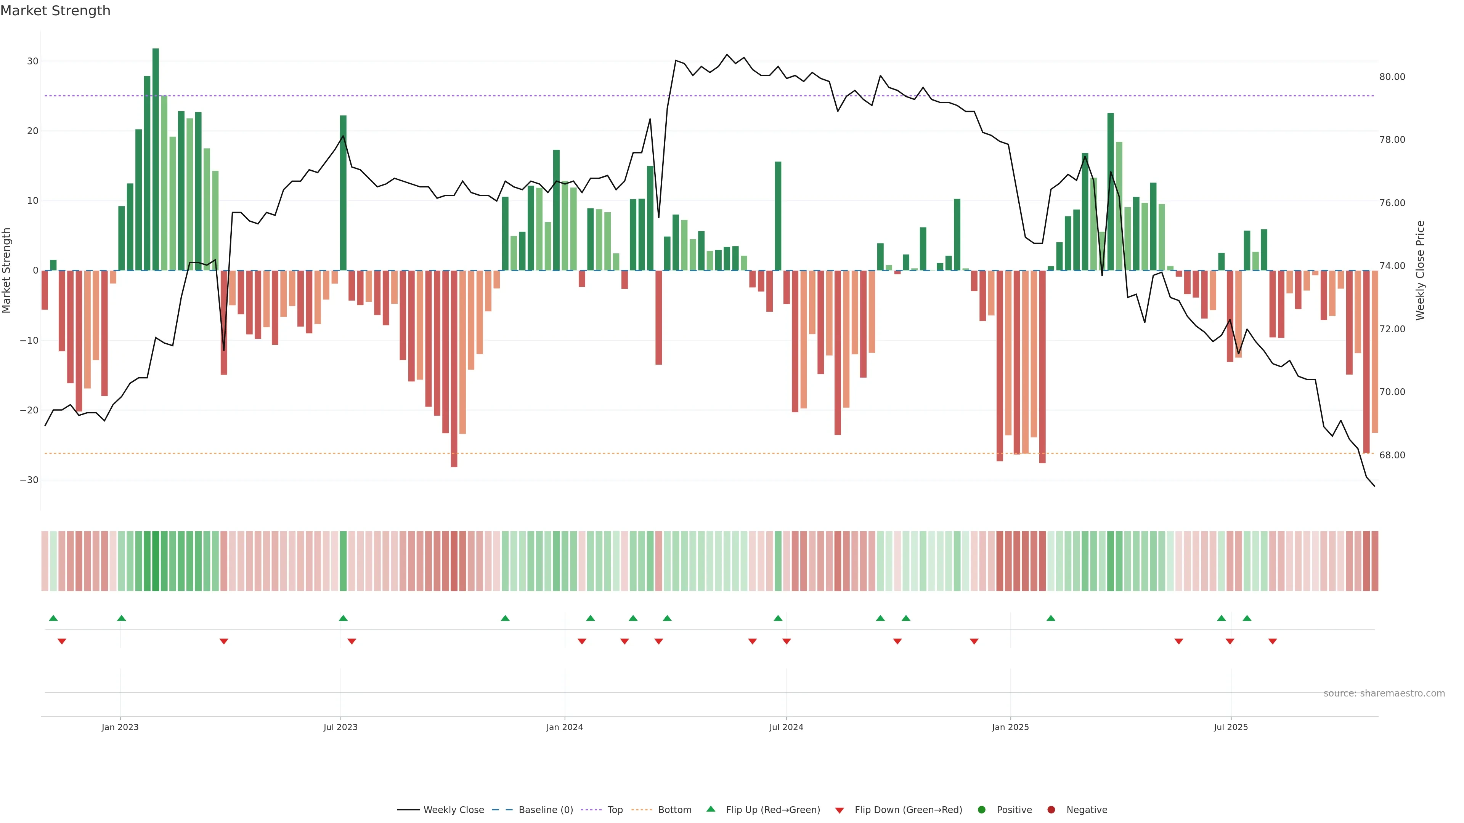Click the 80.00 right-axis price tick label
This screenshot has width=1464, height=823.
1392,77
